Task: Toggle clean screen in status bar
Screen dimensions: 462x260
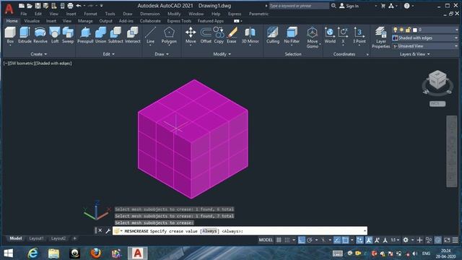Action: pyautogui.click(x=447, y=240)
